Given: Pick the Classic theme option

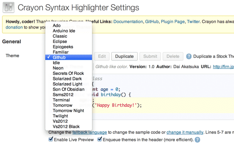Looking at the screenshot, I should pos(69,36).
